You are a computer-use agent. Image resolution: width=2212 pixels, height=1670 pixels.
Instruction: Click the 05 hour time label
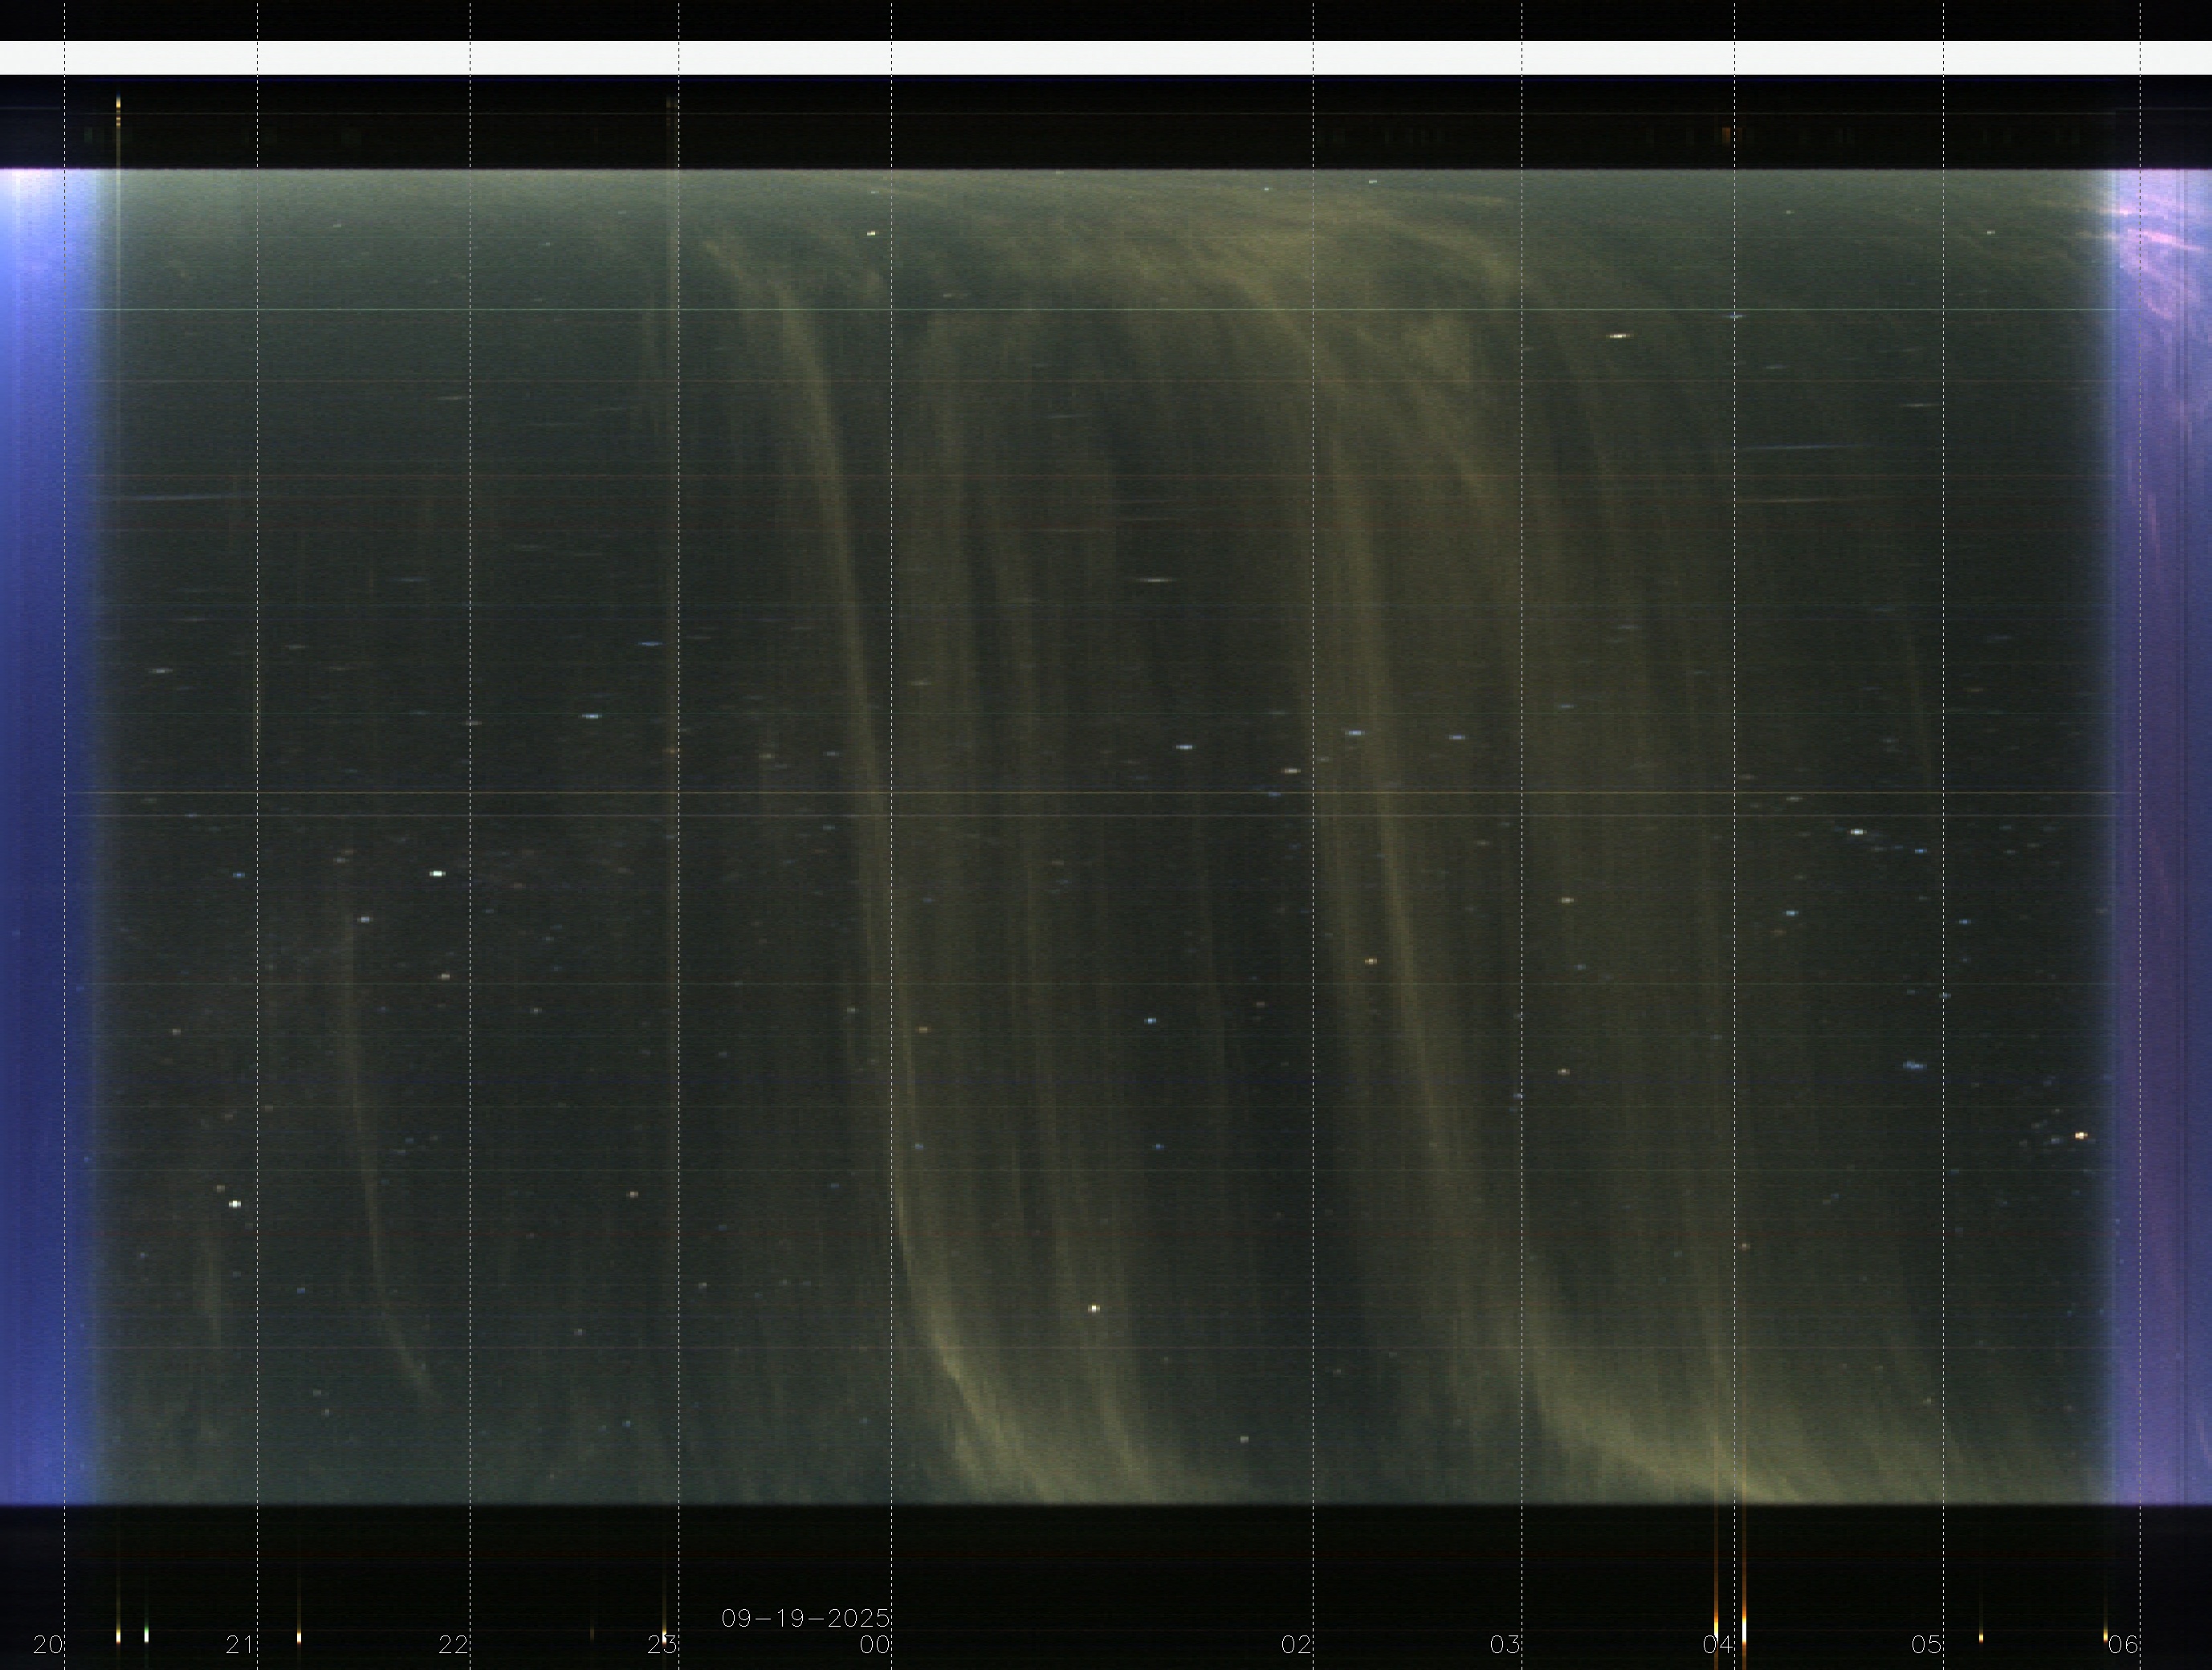click(1925, 1644)
